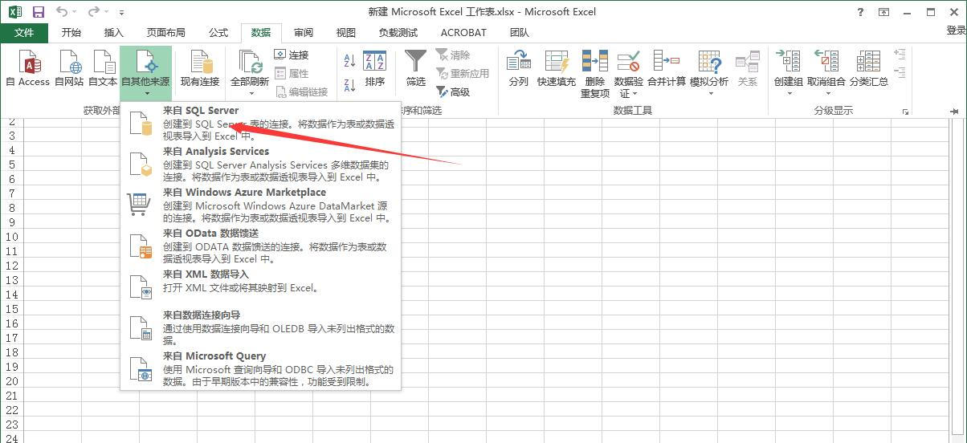This screenshot has height=443, width=967.
Task: Import data with the 自文本 button
Action: pyautogui.click(x=103, y=69)
